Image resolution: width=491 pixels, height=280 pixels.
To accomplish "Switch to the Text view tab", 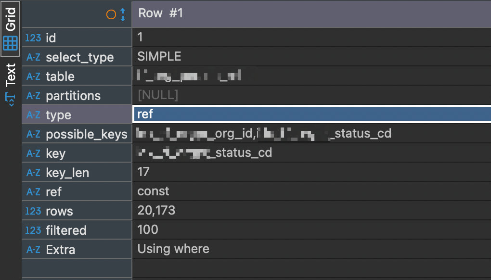I will click(10, 85).
